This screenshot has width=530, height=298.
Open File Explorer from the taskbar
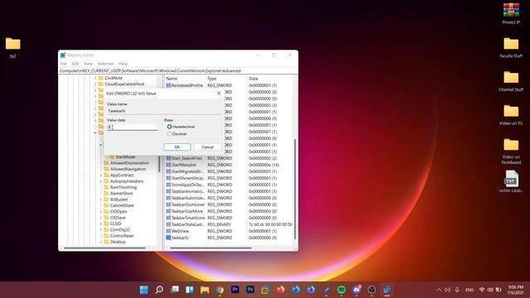click(205, 290)
